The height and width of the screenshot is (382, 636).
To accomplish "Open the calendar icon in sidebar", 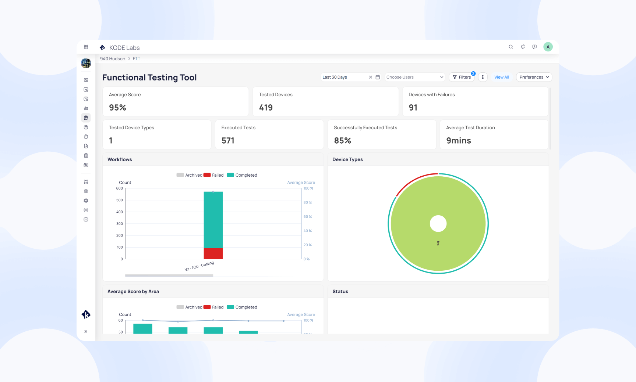I will point(86,127).
